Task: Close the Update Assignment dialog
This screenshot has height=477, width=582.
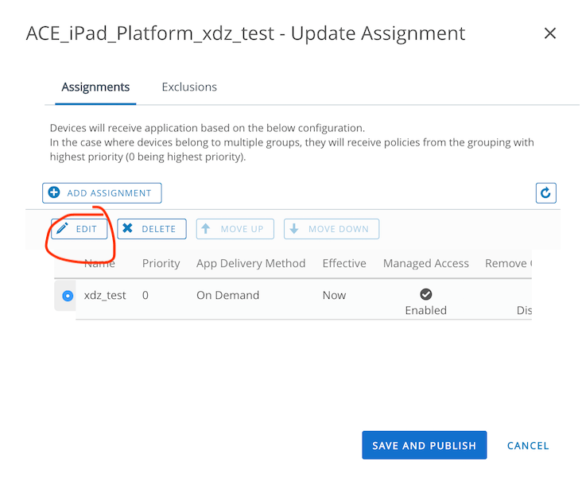Action: (x=549, y=33)
